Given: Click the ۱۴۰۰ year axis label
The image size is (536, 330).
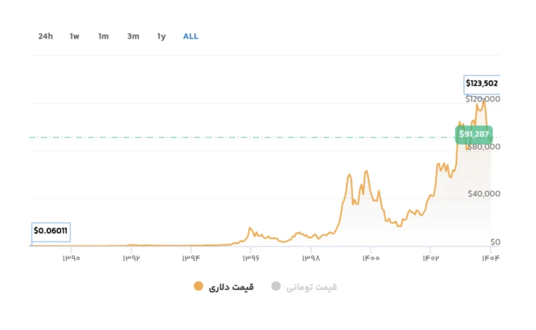Looking at the screenshot, I should (x=370, y=257).
